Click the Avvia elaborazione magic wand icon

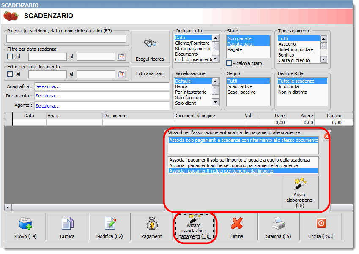click(300, 184)
